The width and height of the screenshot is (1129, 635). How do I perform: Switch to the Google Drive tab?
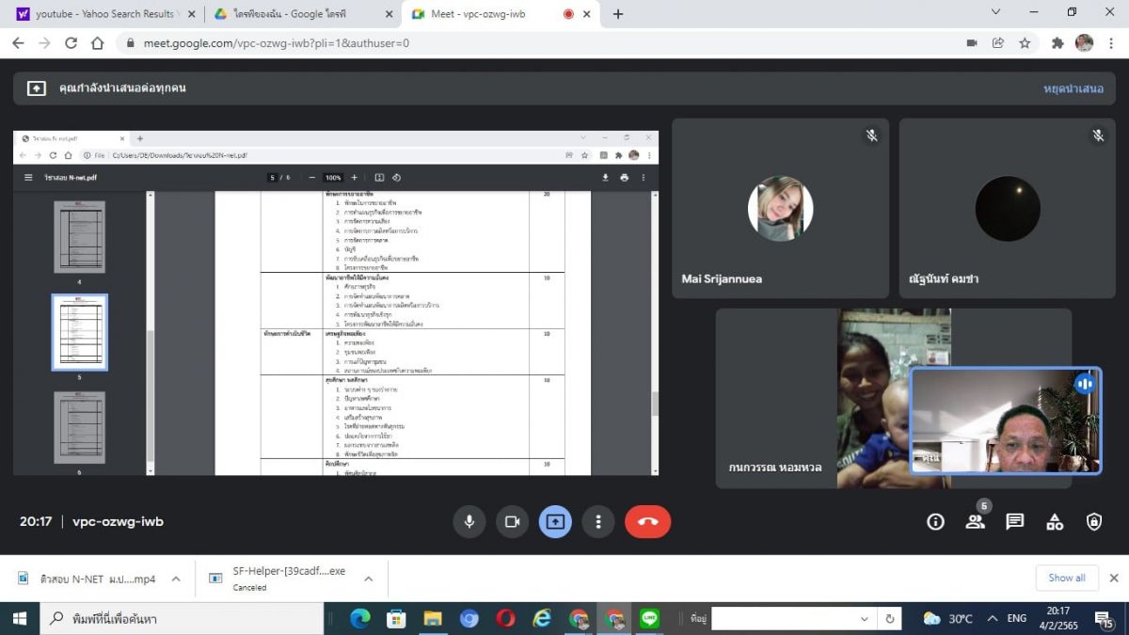[303, 14]
